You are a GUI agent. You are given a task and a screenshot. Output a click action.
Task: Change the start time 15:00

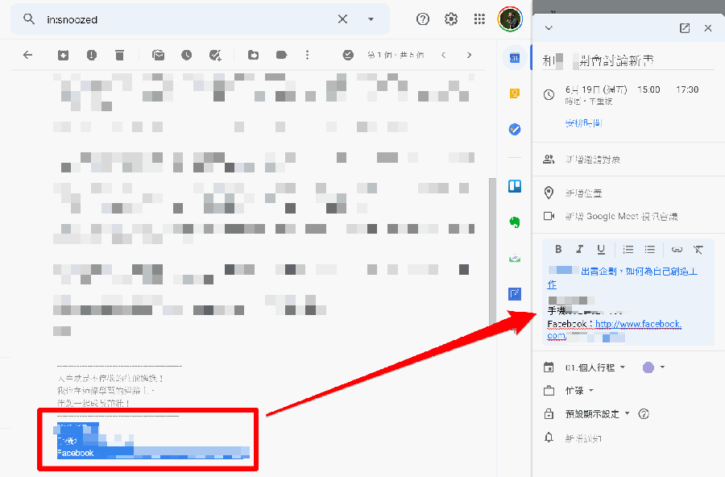(x=648, y=89)
